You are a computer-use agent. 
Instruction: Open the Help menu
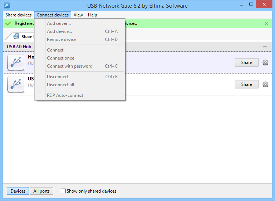tap(92, 15)
